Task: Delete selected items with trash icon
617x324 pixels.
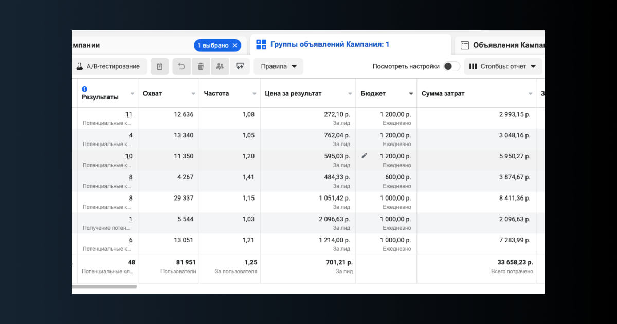Action: pyautogui.click(x=201, y=66)
